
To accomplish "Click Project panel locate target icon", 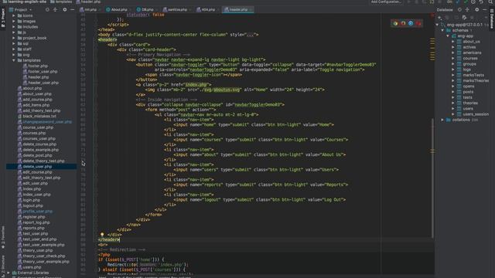I will click(x=47, y=10).
